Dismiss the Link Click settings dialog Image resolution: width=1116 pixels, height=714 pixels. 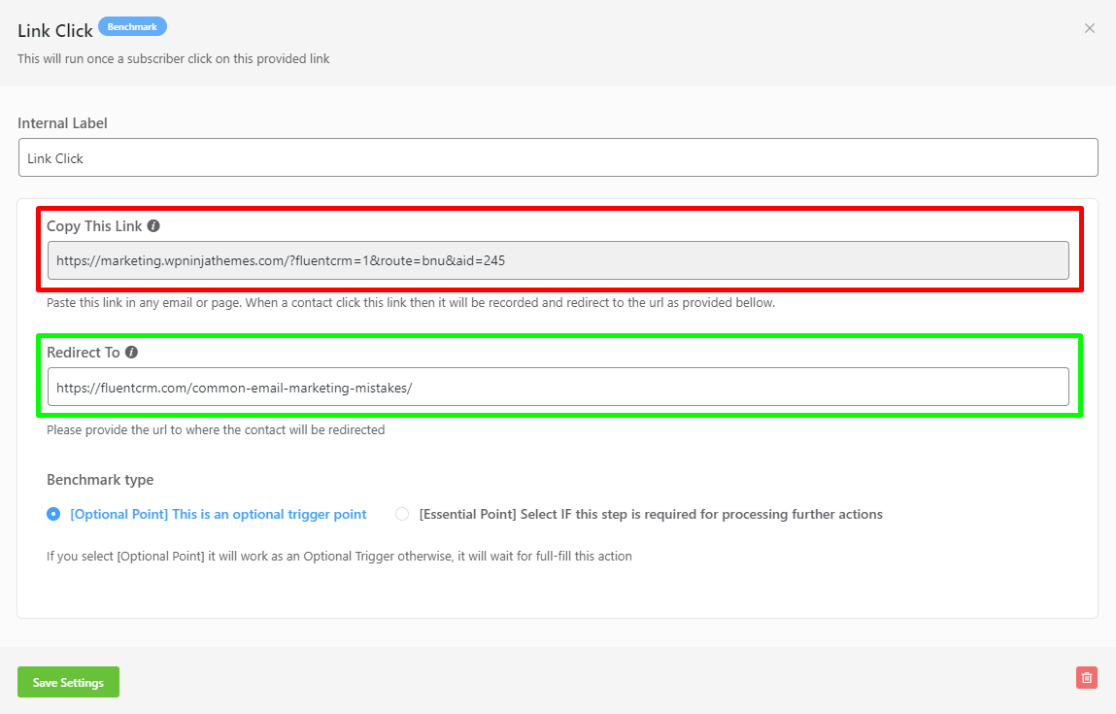[x=1089, y=28]
